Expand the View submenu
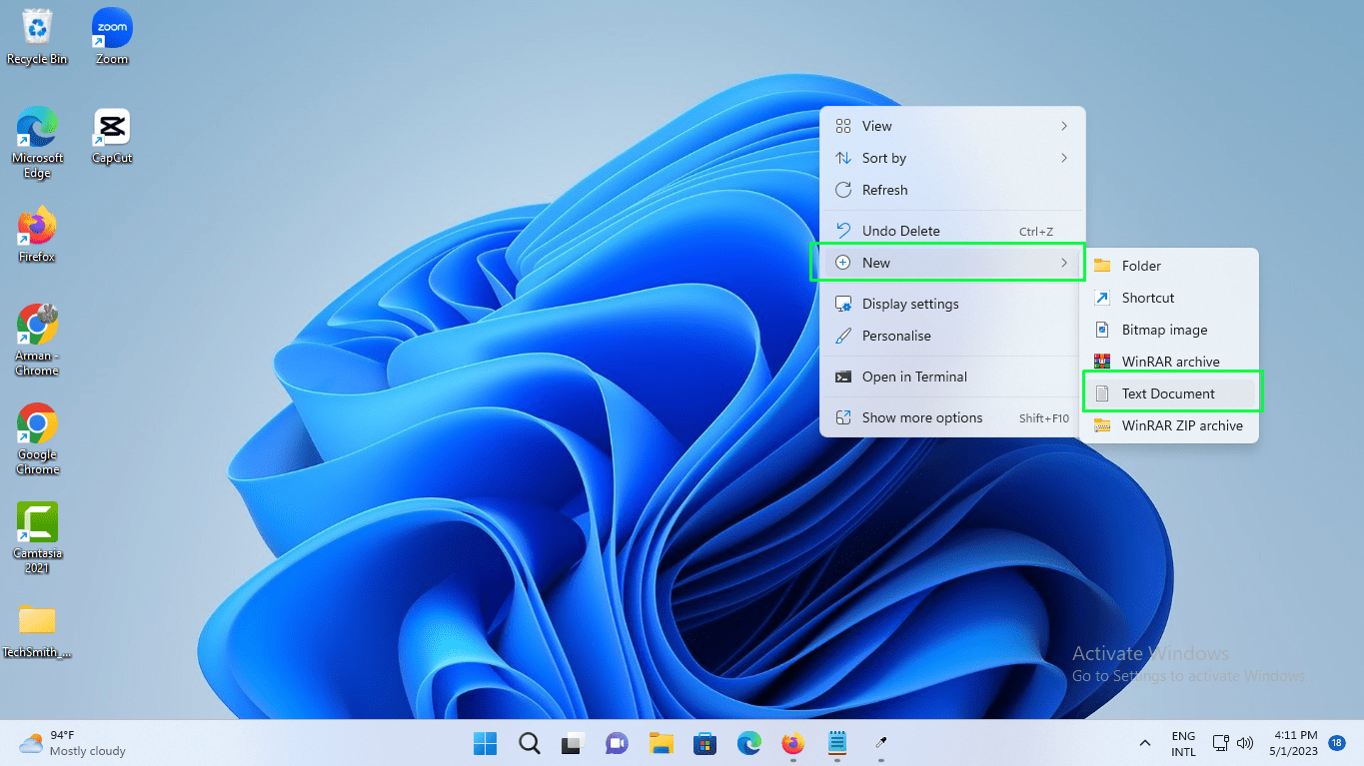Screen dimensions: 1364x766 click(951, 126)
